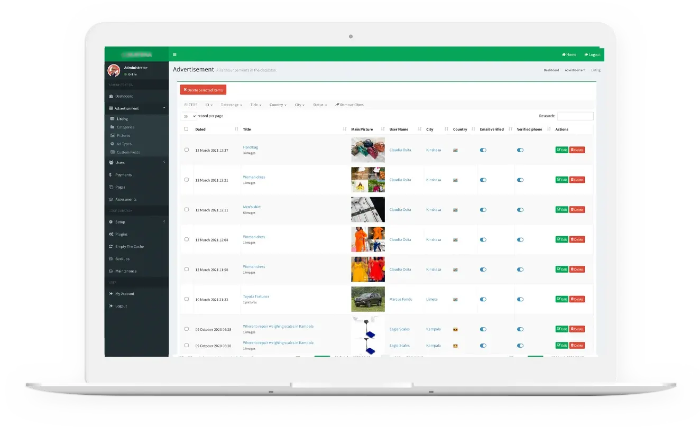Open the records per page selector

coord(188,116)
